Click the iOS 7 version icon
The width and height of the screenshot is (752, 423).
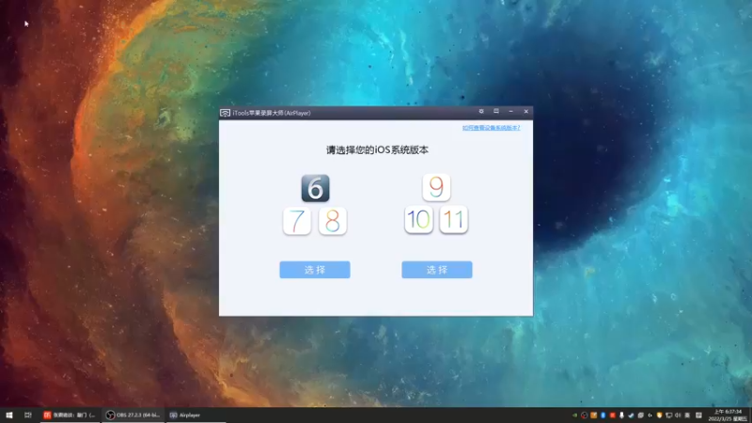297,221
